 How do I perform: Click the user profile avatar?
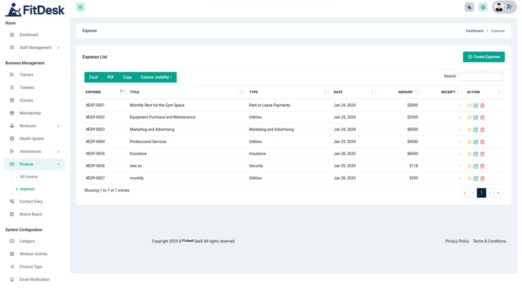point(499,7)
